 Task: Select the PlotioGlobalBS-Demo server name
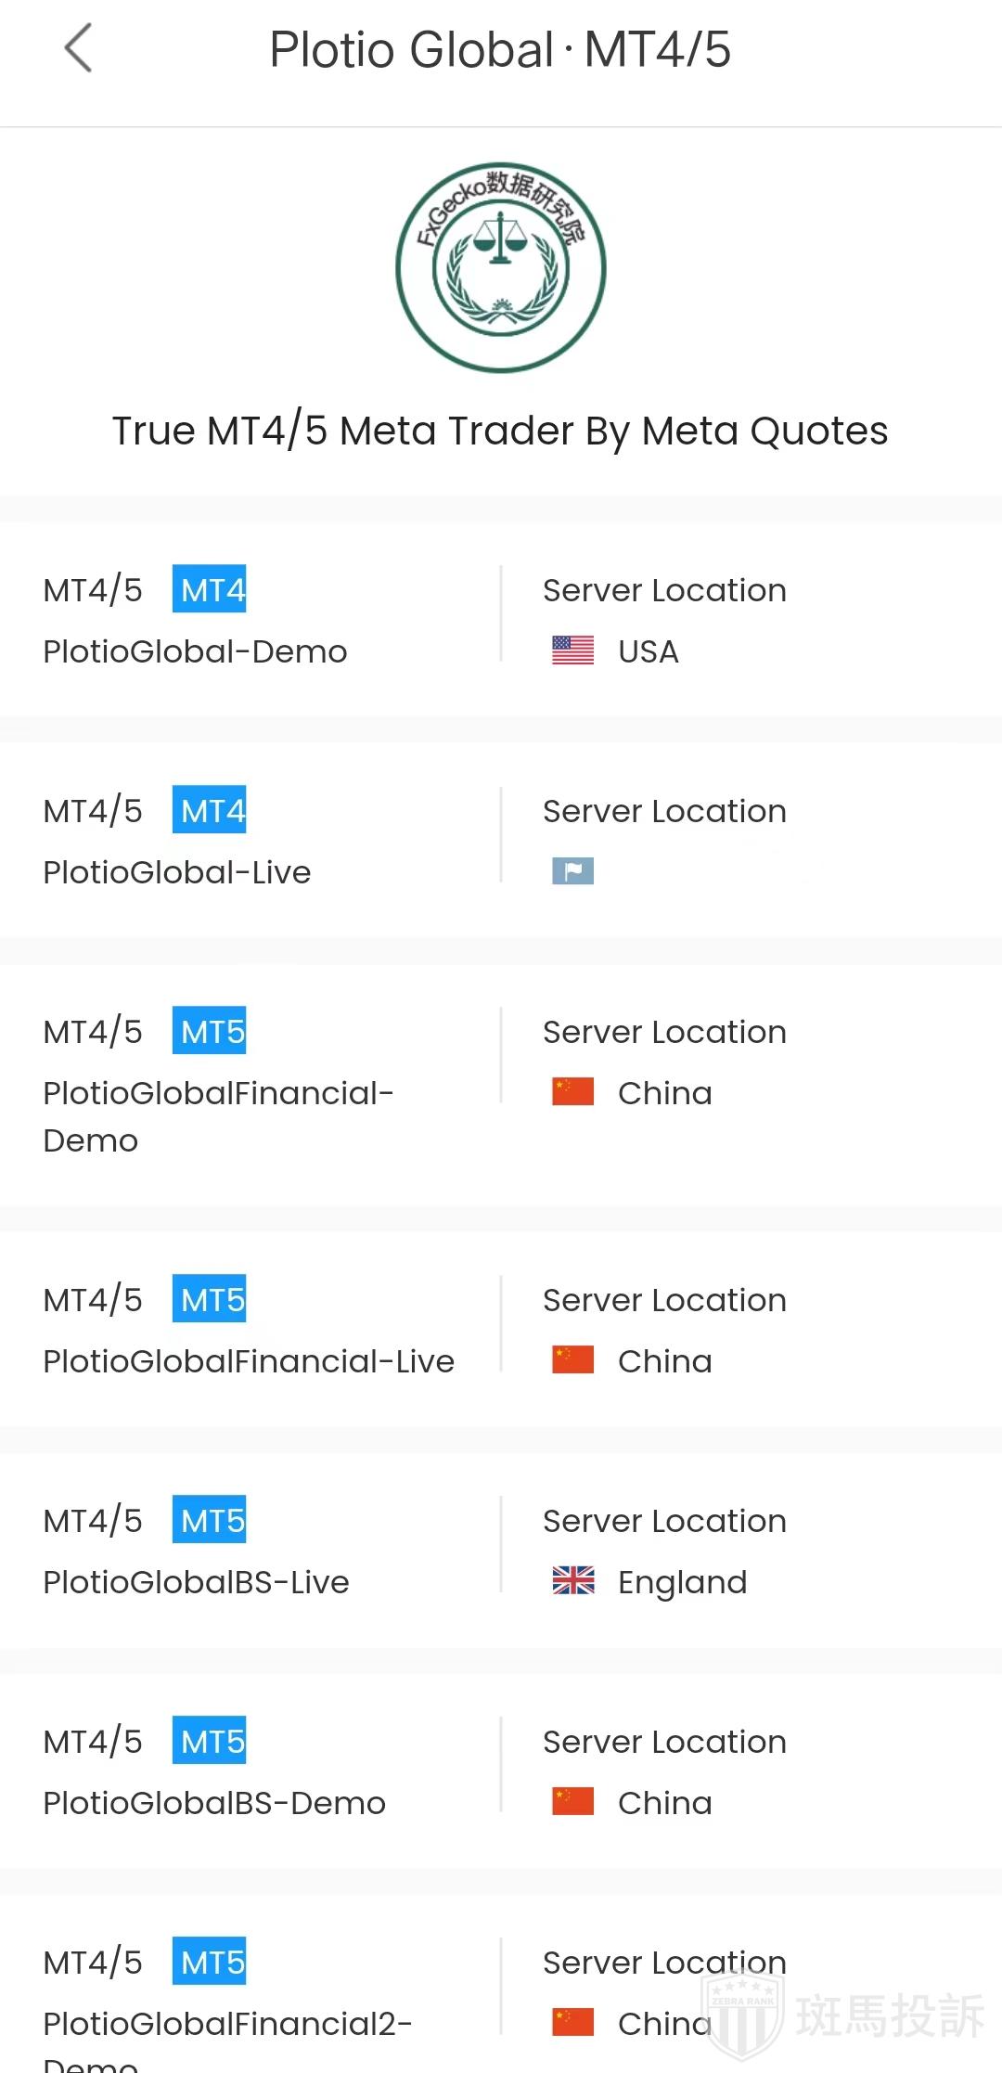click(214, 1803)
